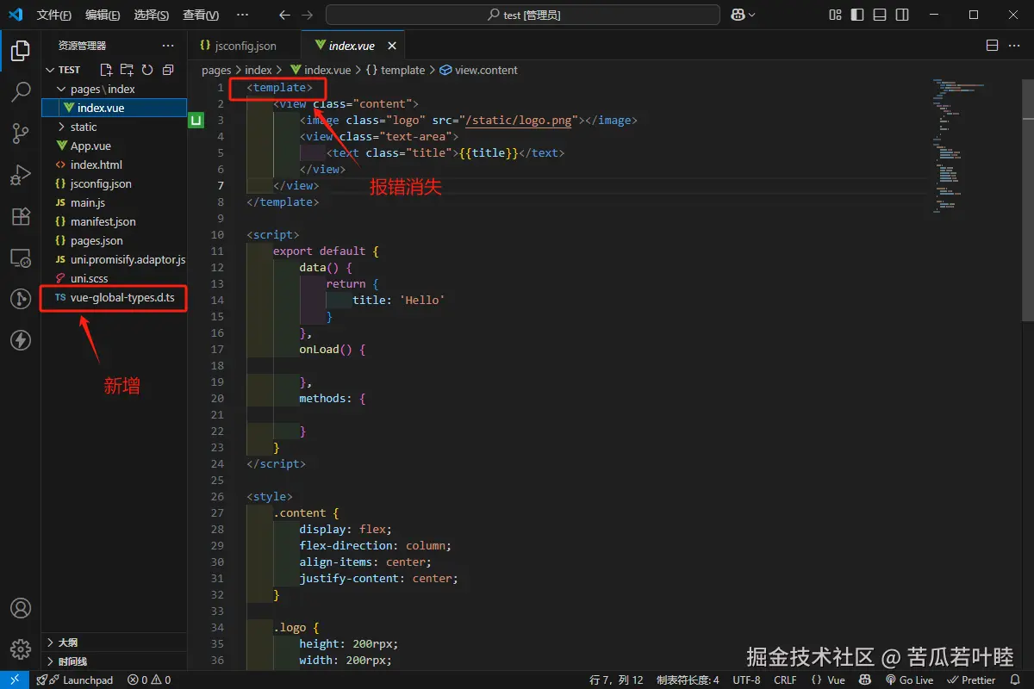Open Launchpad rocket in status bar
The image size is (1034, 689).
point(75,680)
